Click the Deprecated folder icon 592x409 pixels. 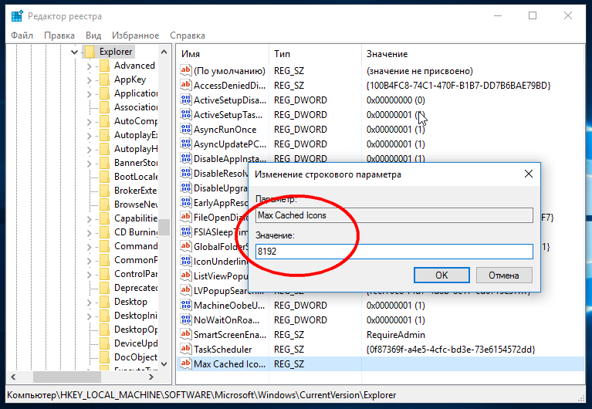coord(104,288)
